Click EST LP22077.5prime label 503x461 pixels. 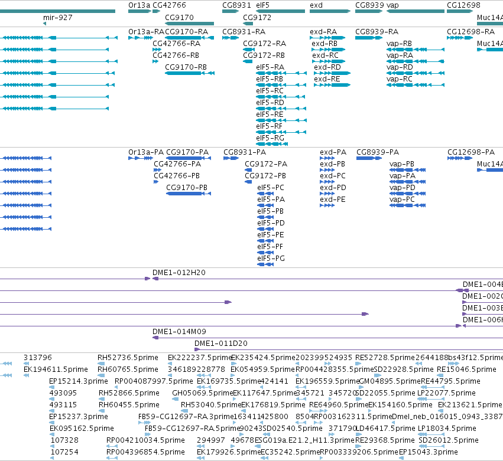click(x=446, y=393)
